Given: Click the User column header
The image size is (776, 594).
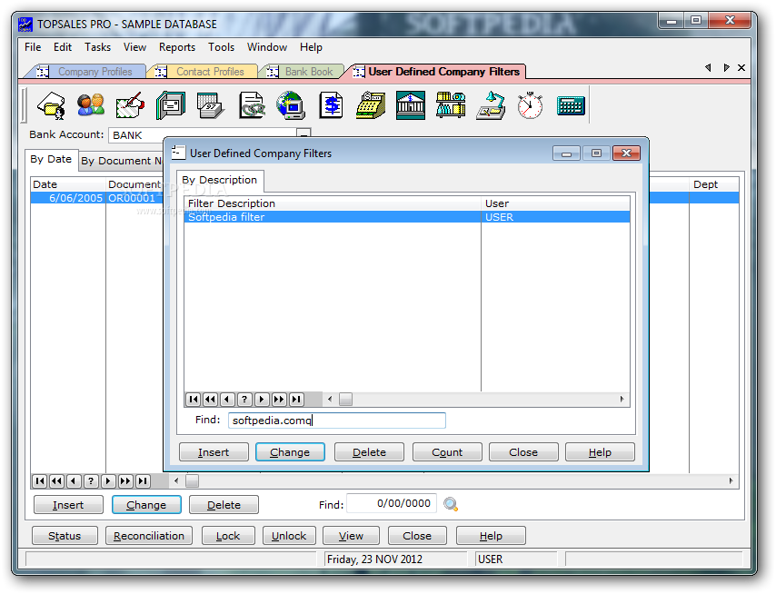Looking at the screenshot, I should (555, 203).
